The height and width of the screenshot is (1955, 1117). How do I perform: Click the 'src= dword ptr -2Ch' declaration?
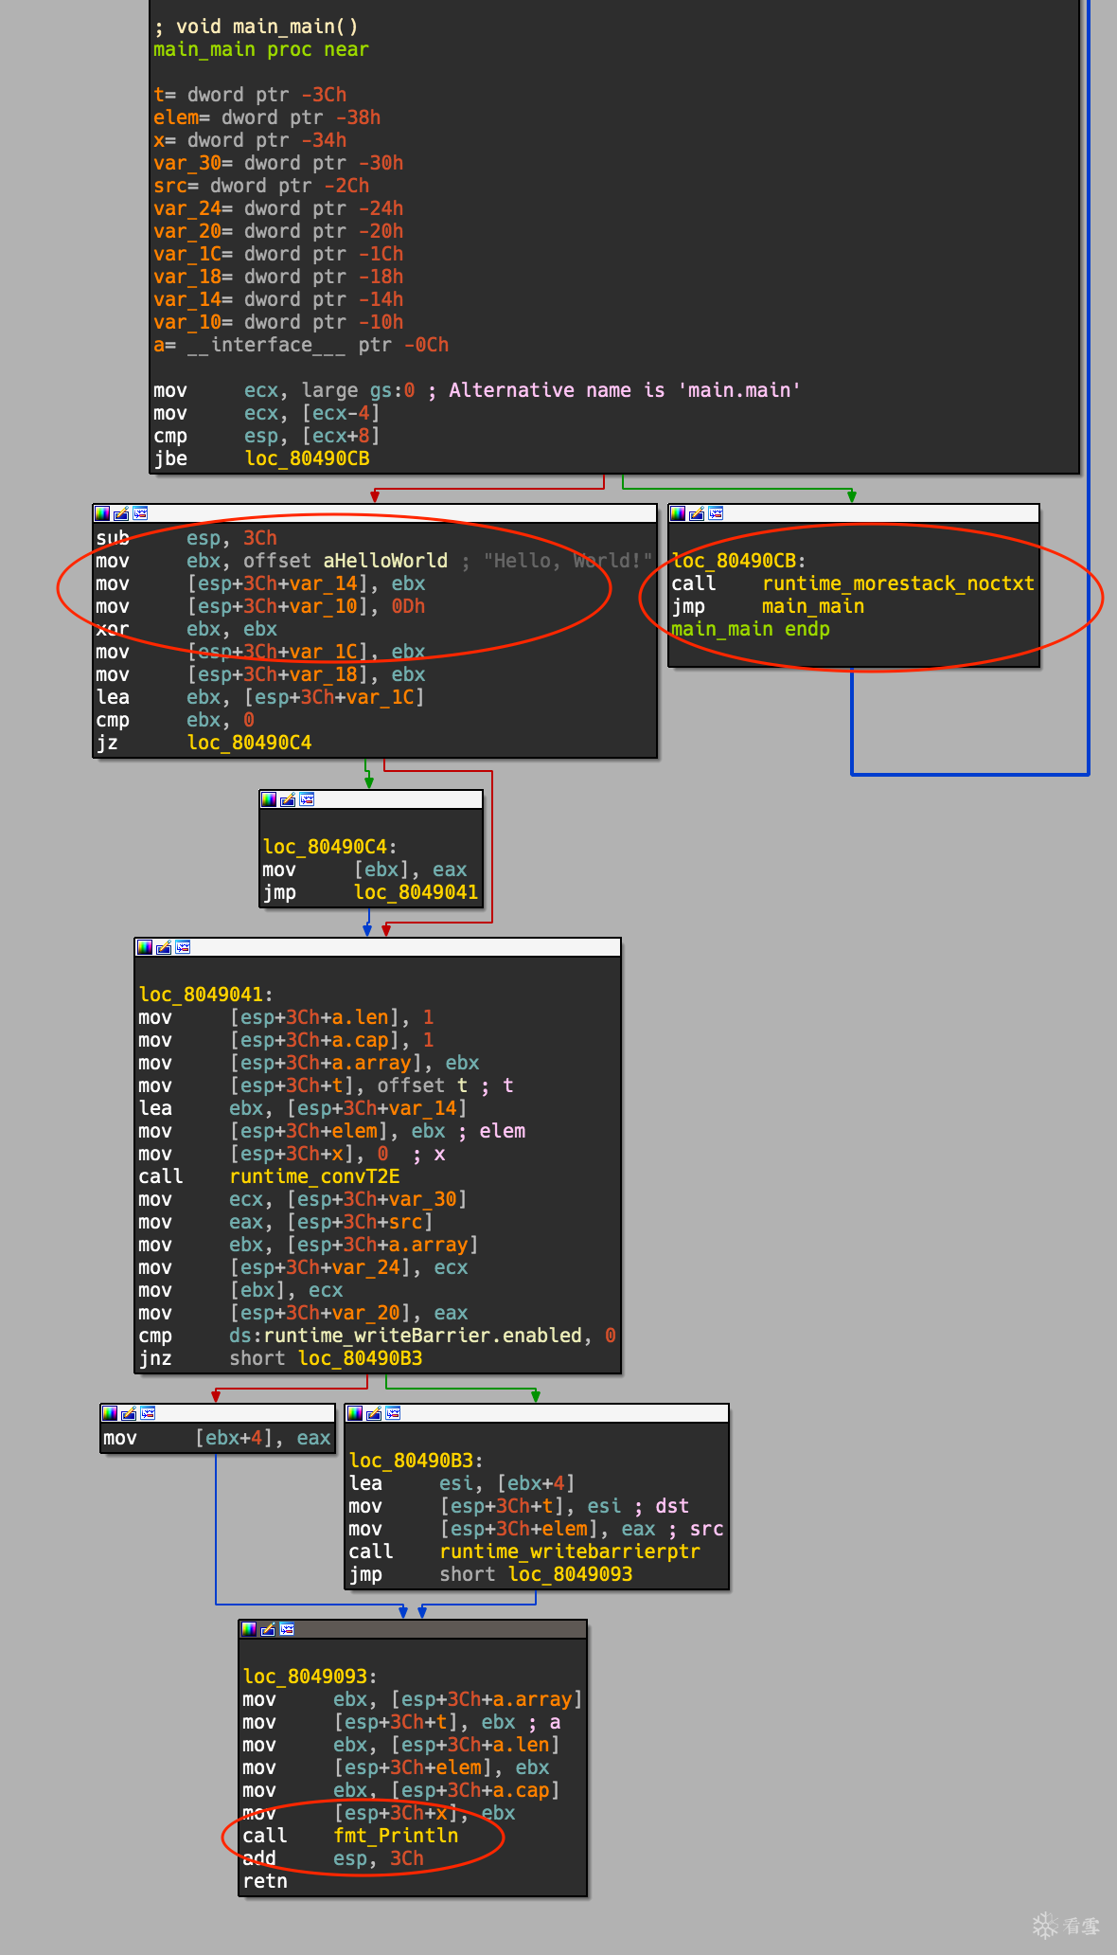(x=261, y=186)
